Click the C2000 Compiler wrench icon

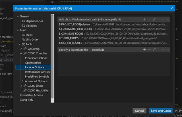click(x=25, y=53)
